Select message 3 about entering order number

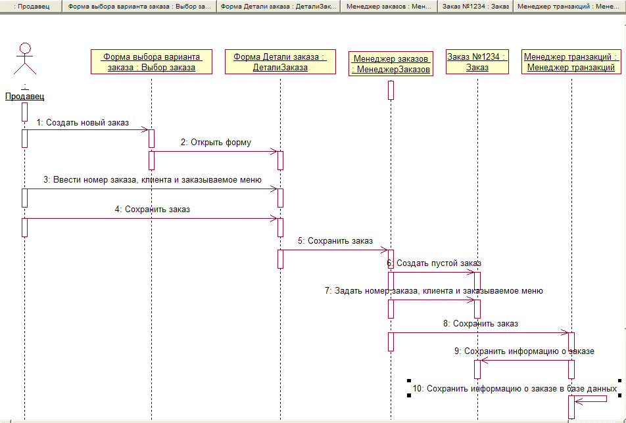click(153, 180)
